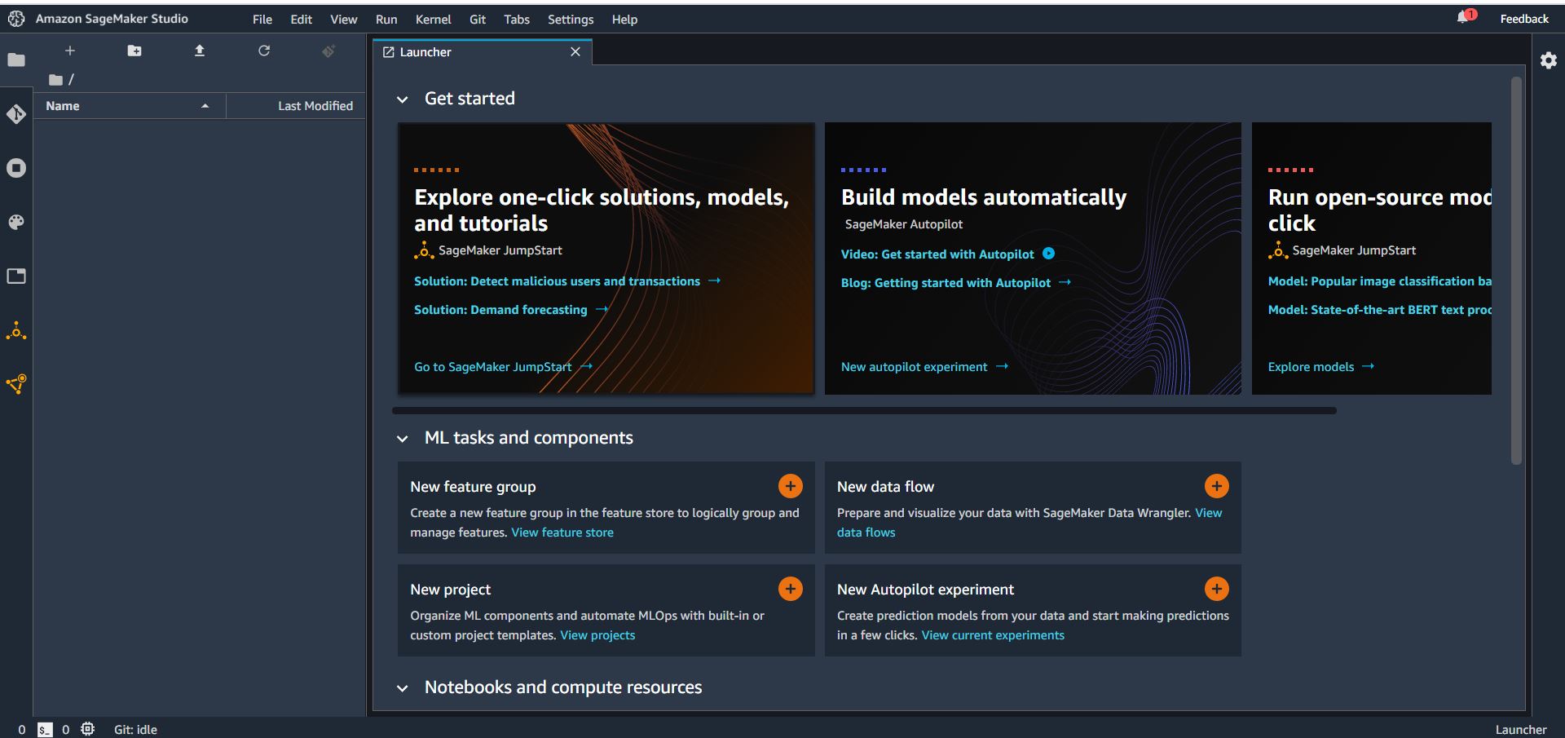Click the Launcher vertical scrollbar
The width and height of the screenshot is (1565, 738).
pos(1516,271)
